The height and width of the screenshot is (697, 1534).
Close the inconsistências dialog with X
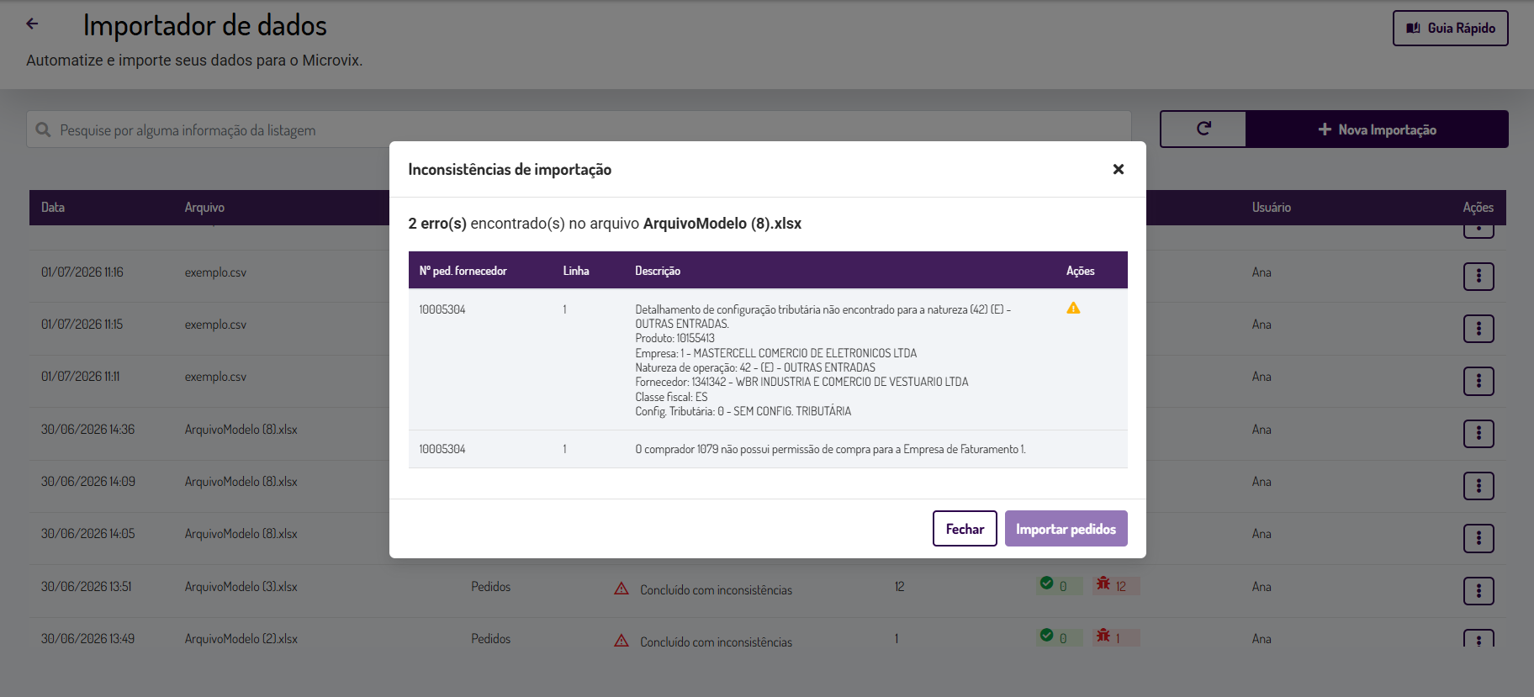1118,169
